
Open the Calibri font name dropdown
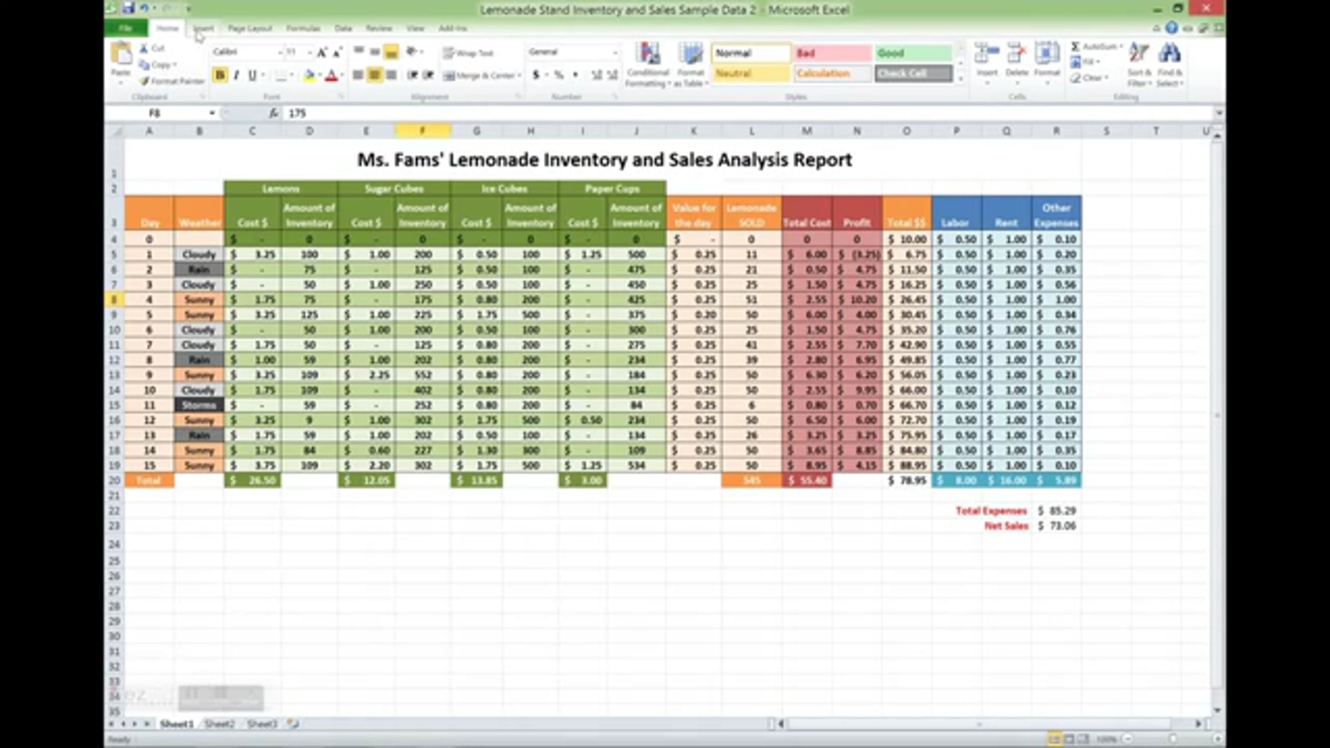click(279, 53)
